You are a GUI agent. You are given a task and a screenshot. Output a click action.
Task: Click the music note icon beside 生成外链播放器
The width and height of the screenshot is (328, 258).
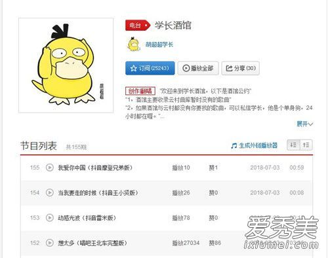pyautogui.click(x=234, y=145)
